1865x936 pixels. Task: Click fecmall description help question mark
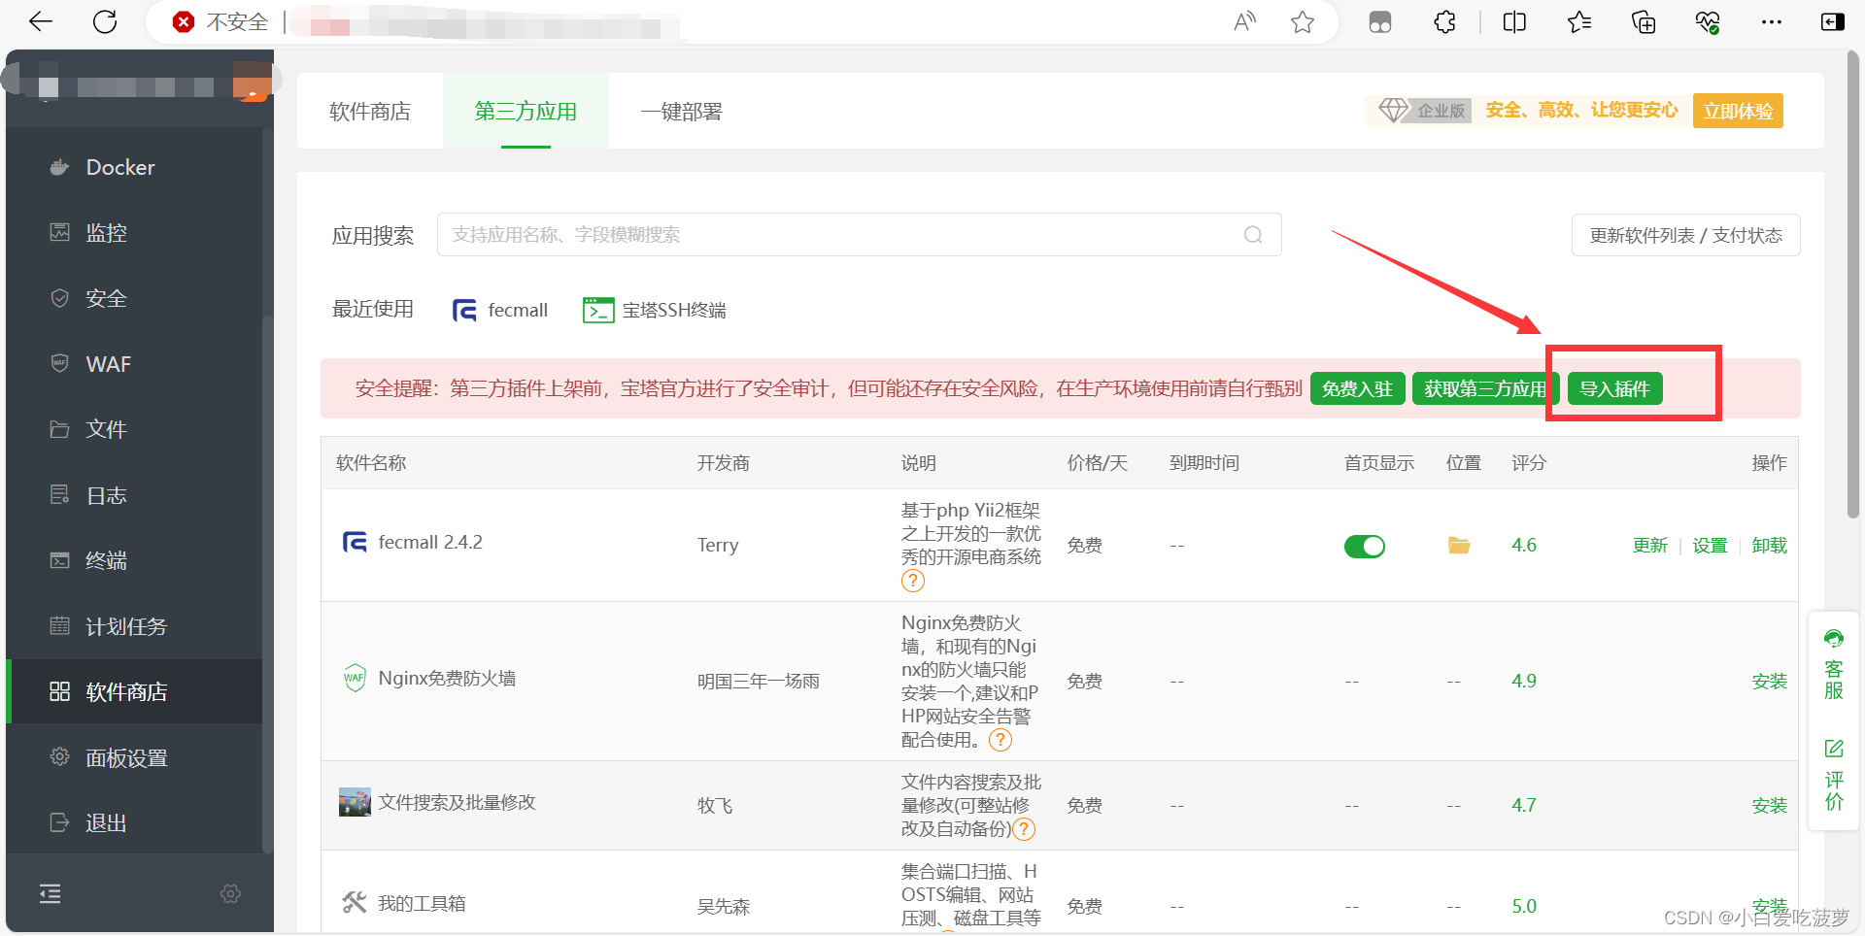[x=911, y=581]
